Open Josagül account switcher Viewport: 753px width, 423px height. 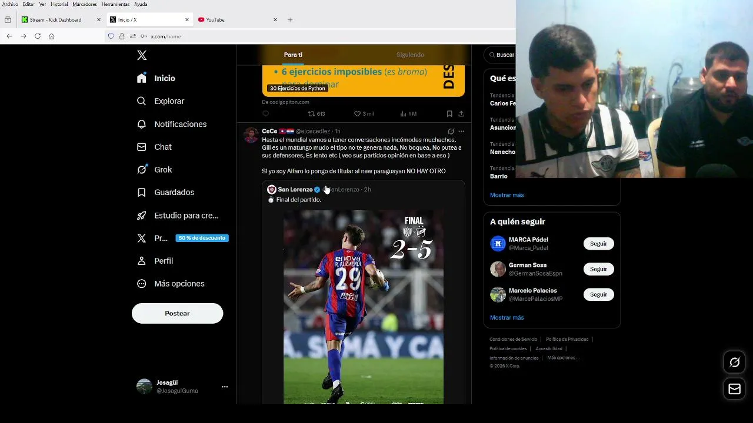coord(182,387)
